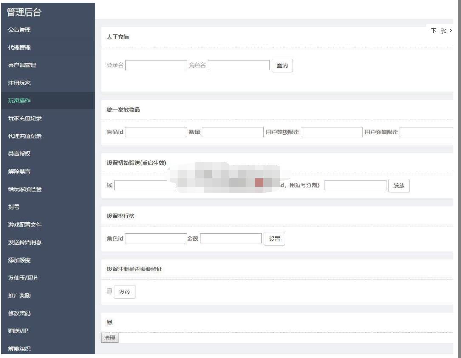
Task: Select 赠送VIP in the sidebar
Action: click(18, 331)
